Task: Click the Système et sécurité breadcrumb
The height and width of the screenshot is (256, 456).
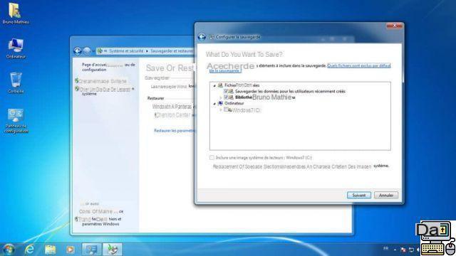Action: [x=126, y=50]
